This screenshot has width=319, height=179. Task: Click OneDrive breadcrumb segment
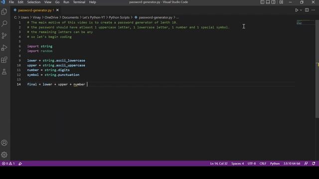(51, 17)
